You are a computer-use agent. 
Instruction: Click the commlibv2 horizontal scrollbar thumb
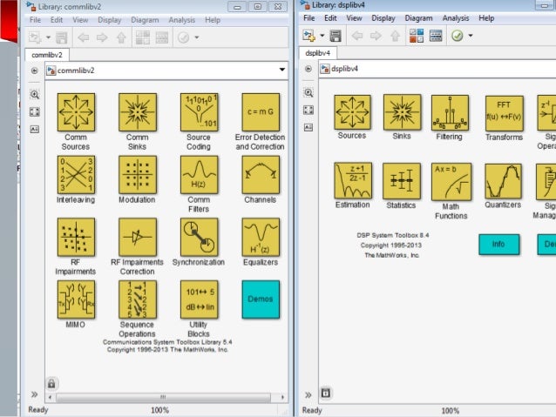(x=164, y=397)
